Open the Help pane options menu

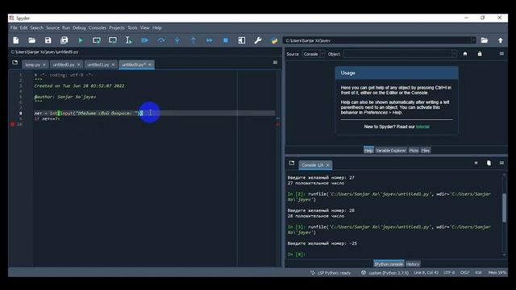point(501,54)
